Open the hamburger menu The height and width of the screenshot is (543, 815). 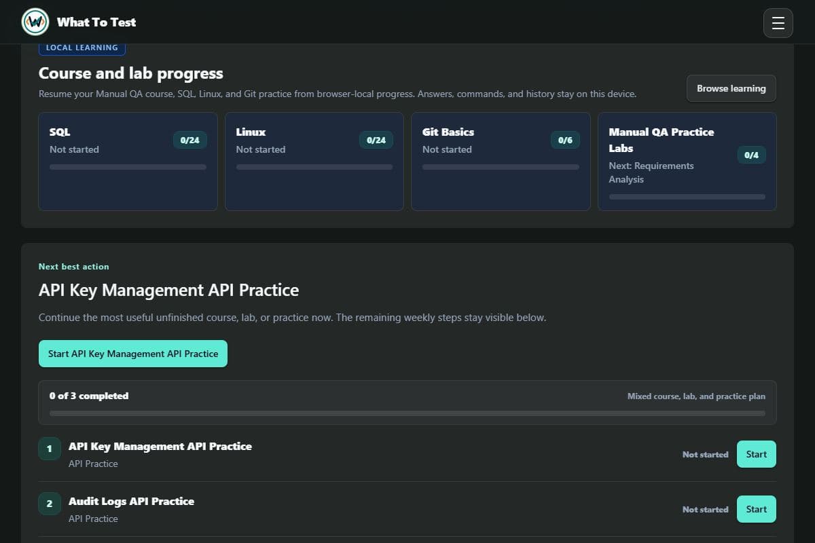(778, 23)
